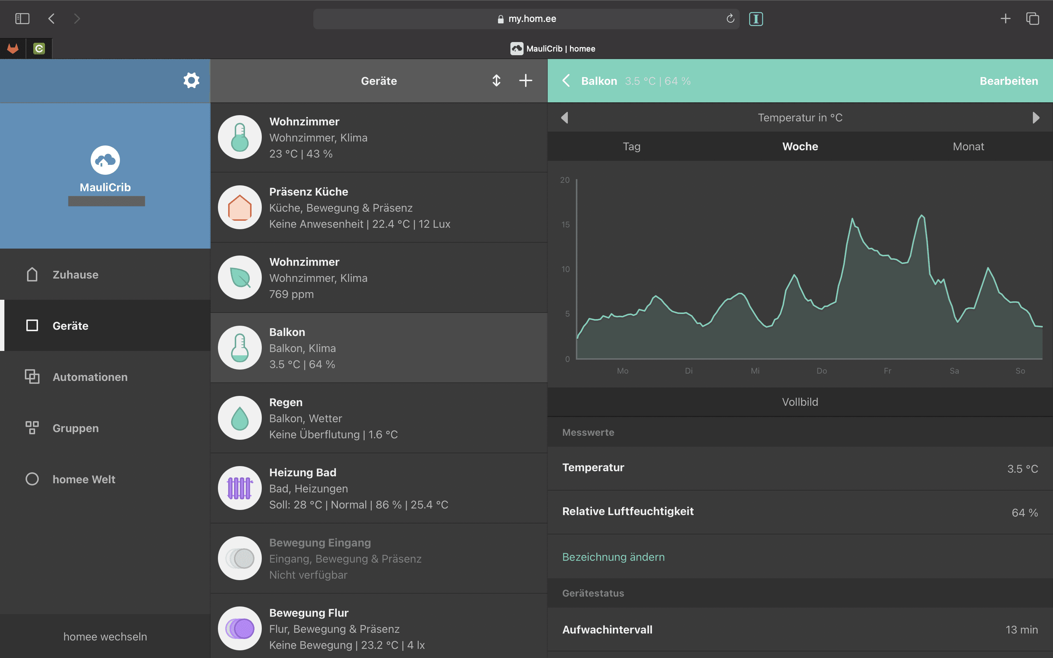Click the house icon of Präsenz Küche
This screenshot has height=658, width=1053.
tap(239, 207)
